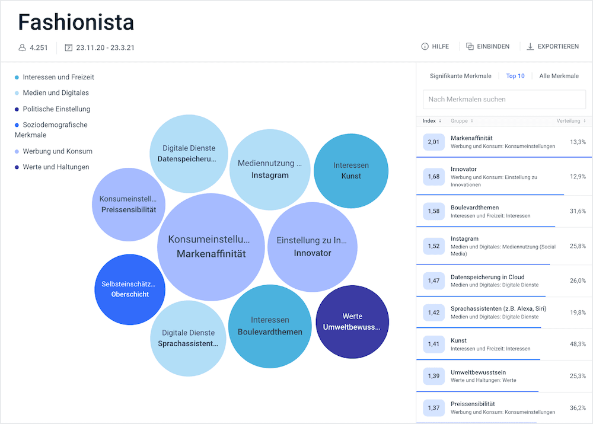Select the Top 10 tab
This screenshot has height=424, width=593.
click(x=515, y=76)
